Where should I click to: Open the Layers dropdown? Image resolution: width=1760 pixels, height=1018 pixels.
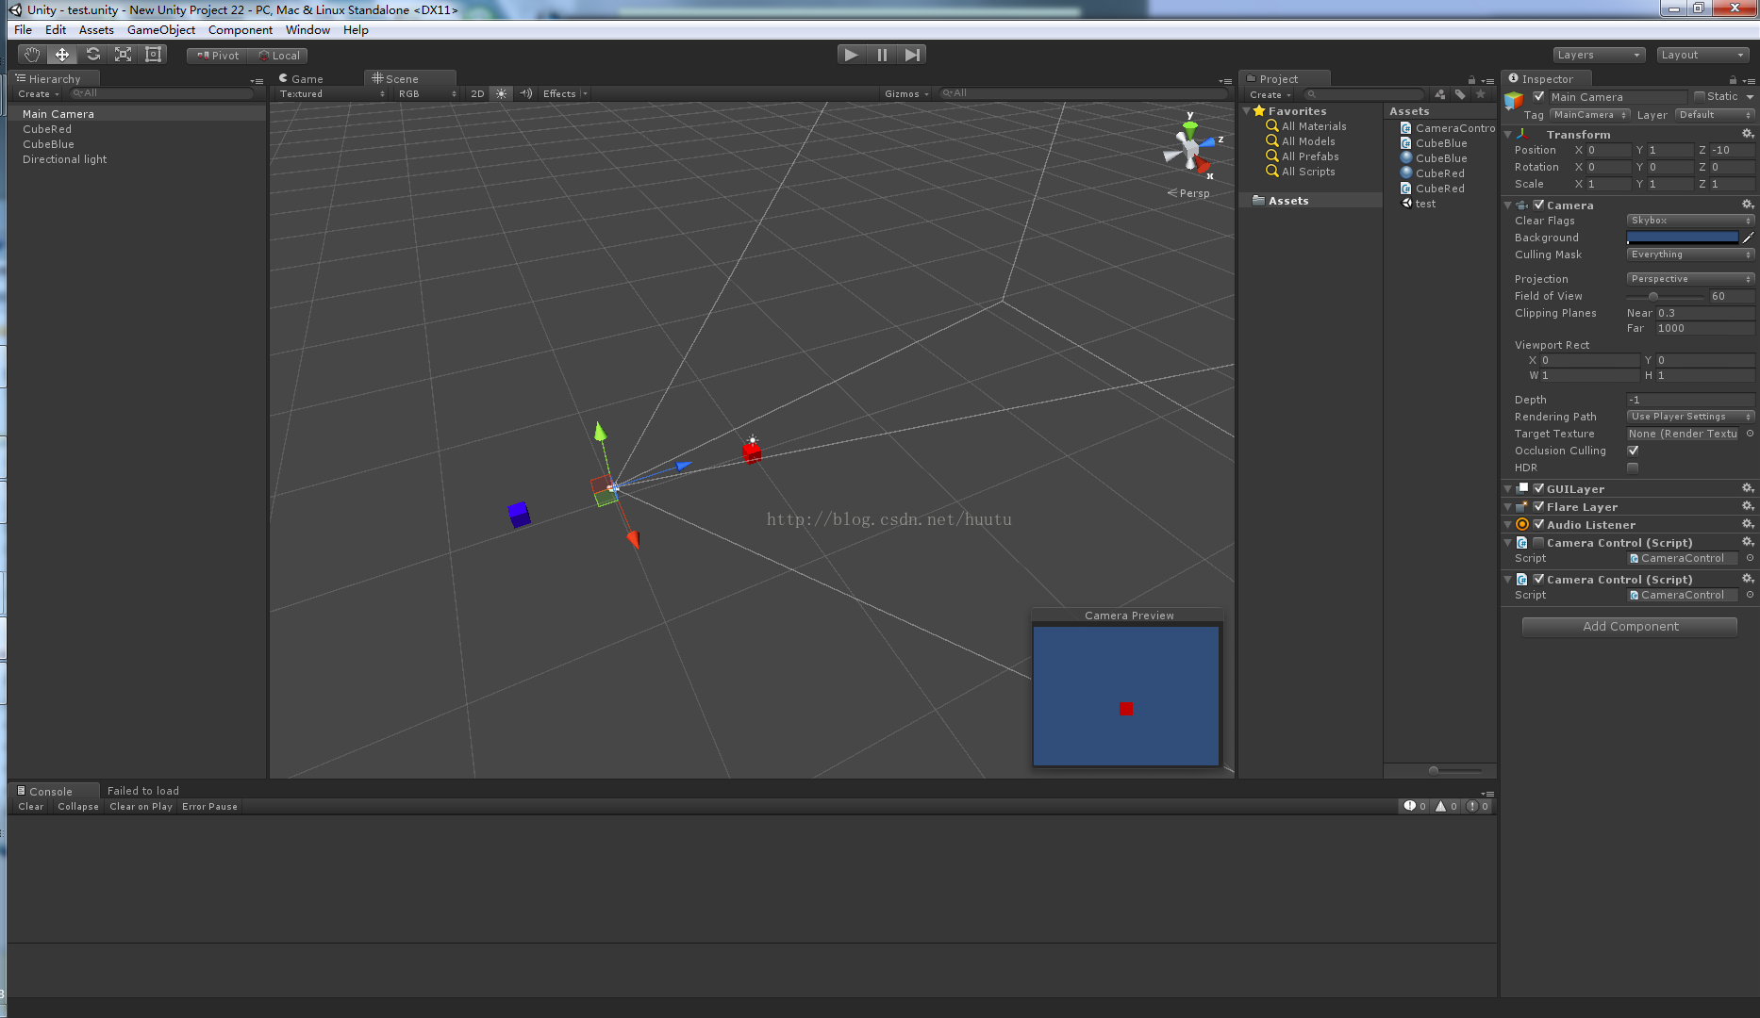pyautogui.click(x=1599, y=55)
